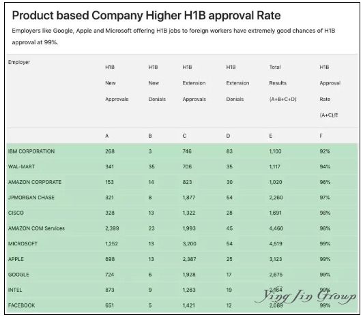Click the Employer column header

click(x=19, y=62)
